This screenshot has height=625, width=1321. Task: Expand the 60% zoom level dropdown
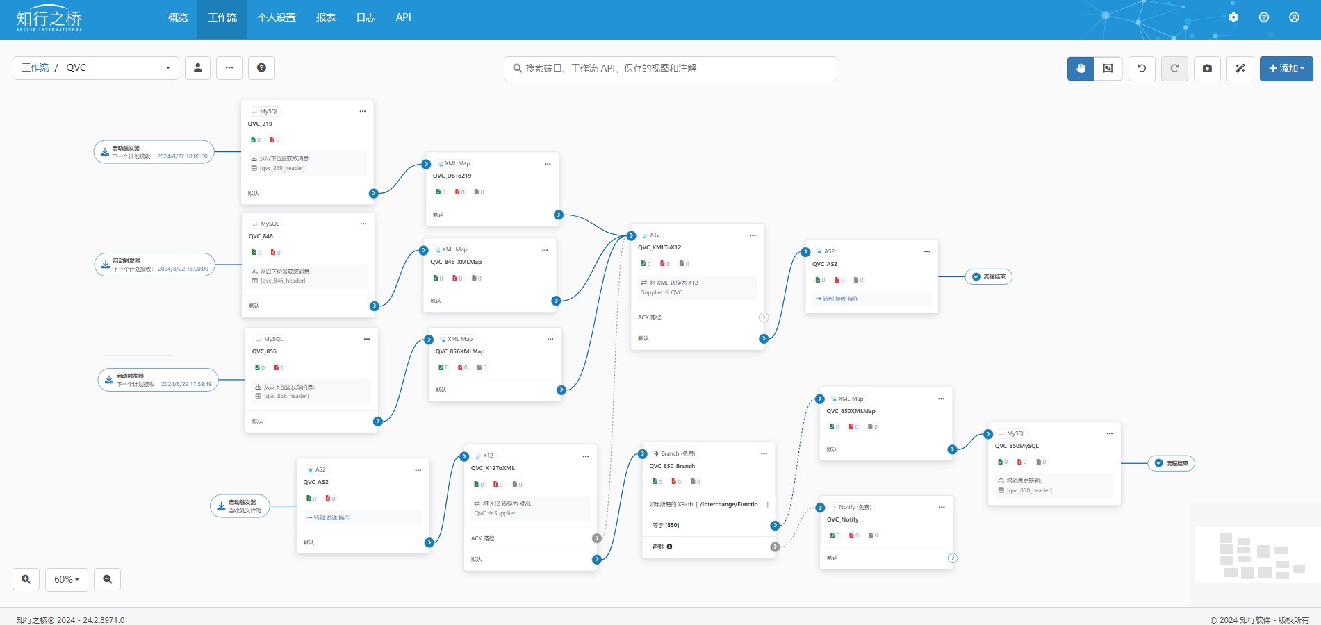point(67,579)
